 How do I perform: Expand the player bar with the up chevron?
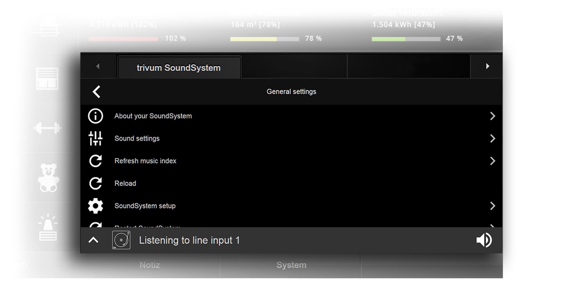click(x=94, y=240)
